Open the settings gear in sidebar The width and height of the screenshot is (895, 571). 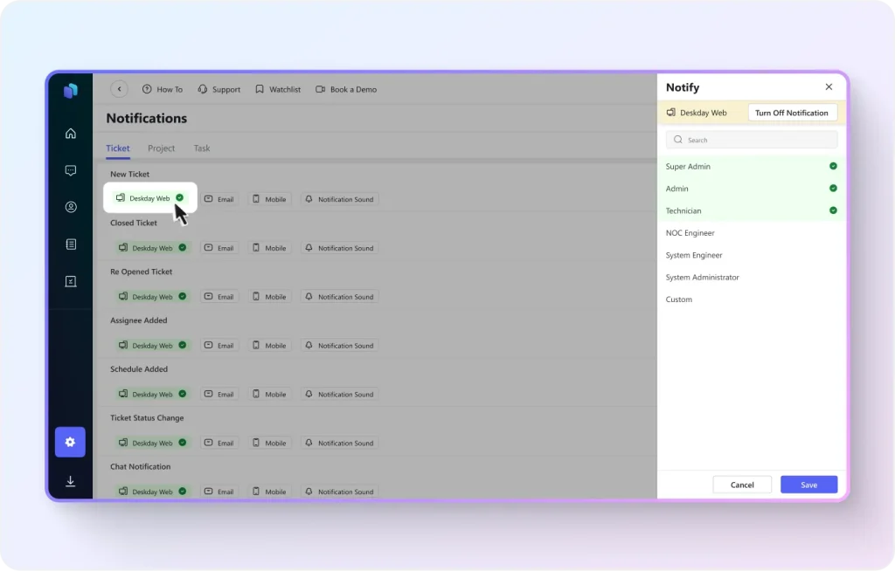(70, 442)
